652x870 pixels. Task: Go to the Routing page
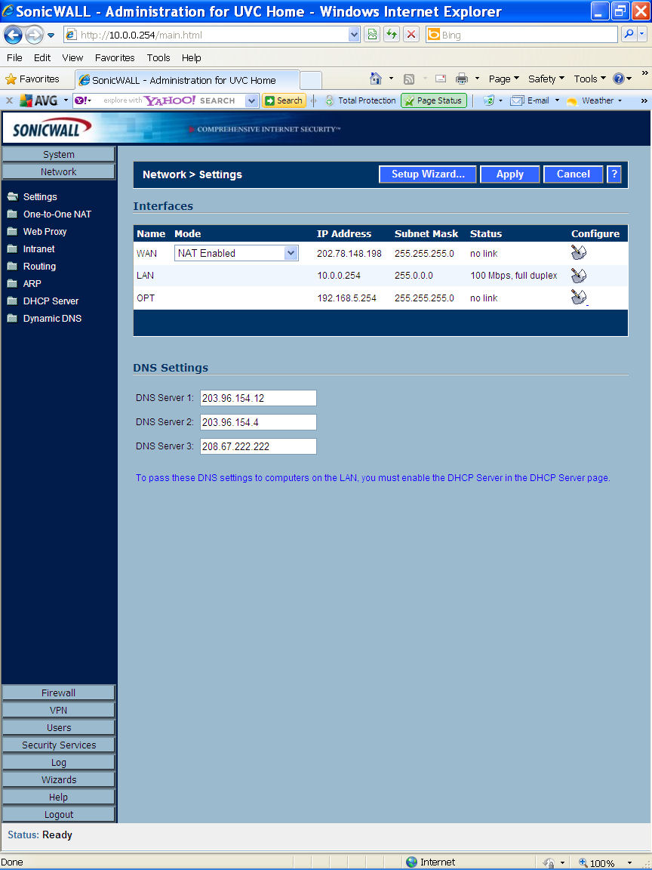click(39, 267)
